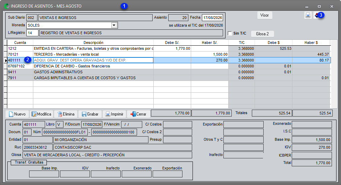Click the ICBPER field
Image resolution: width=341 pixels, height=185 pixels.
point(312,155)
